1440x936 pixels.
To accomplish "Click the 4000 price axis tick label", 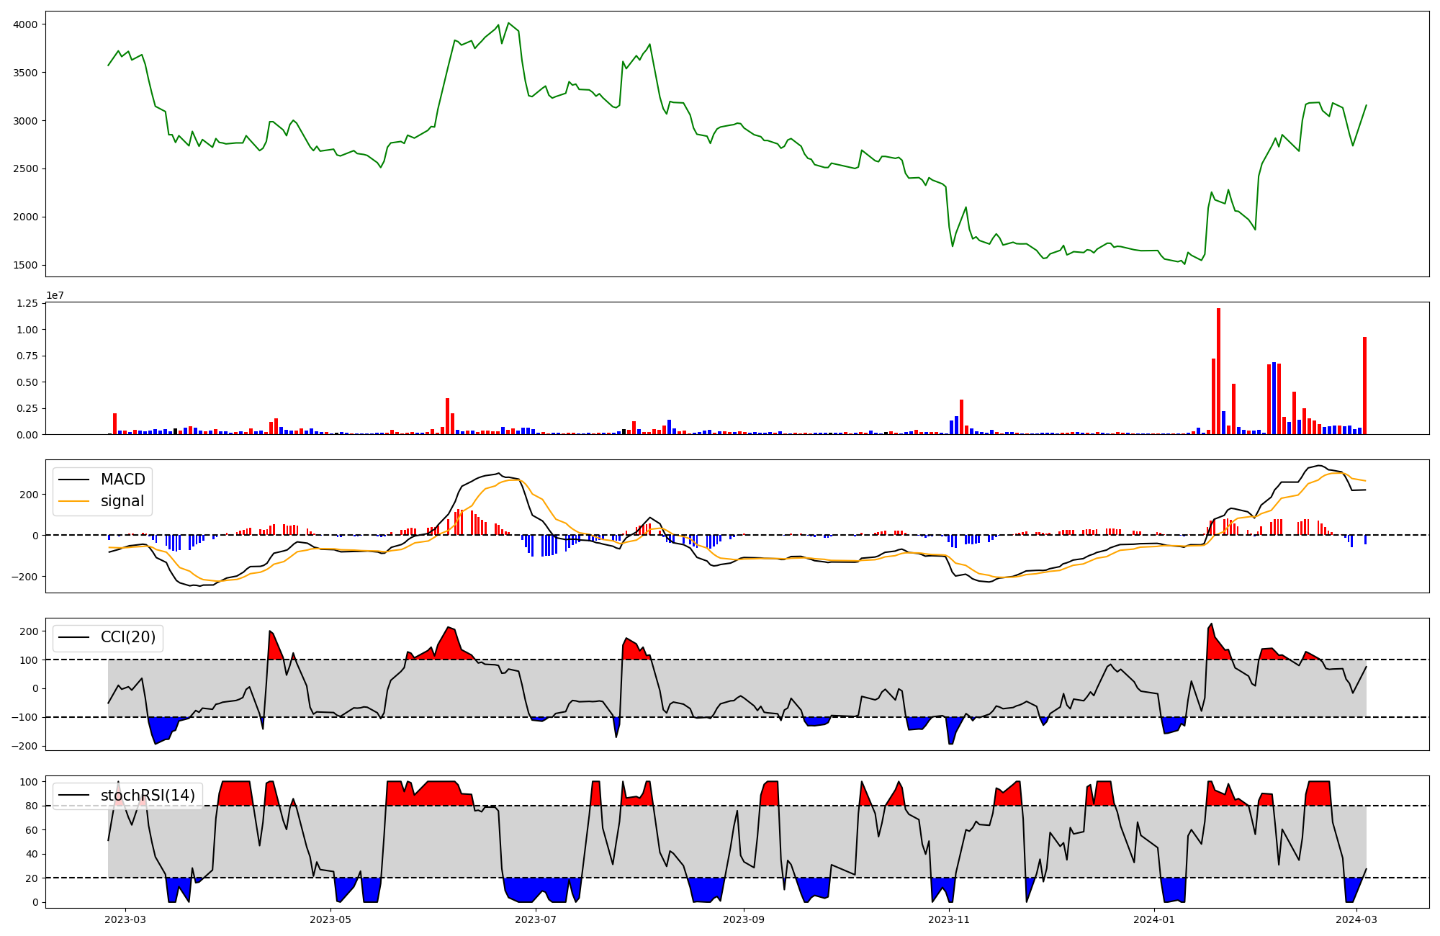I will 25,24.
